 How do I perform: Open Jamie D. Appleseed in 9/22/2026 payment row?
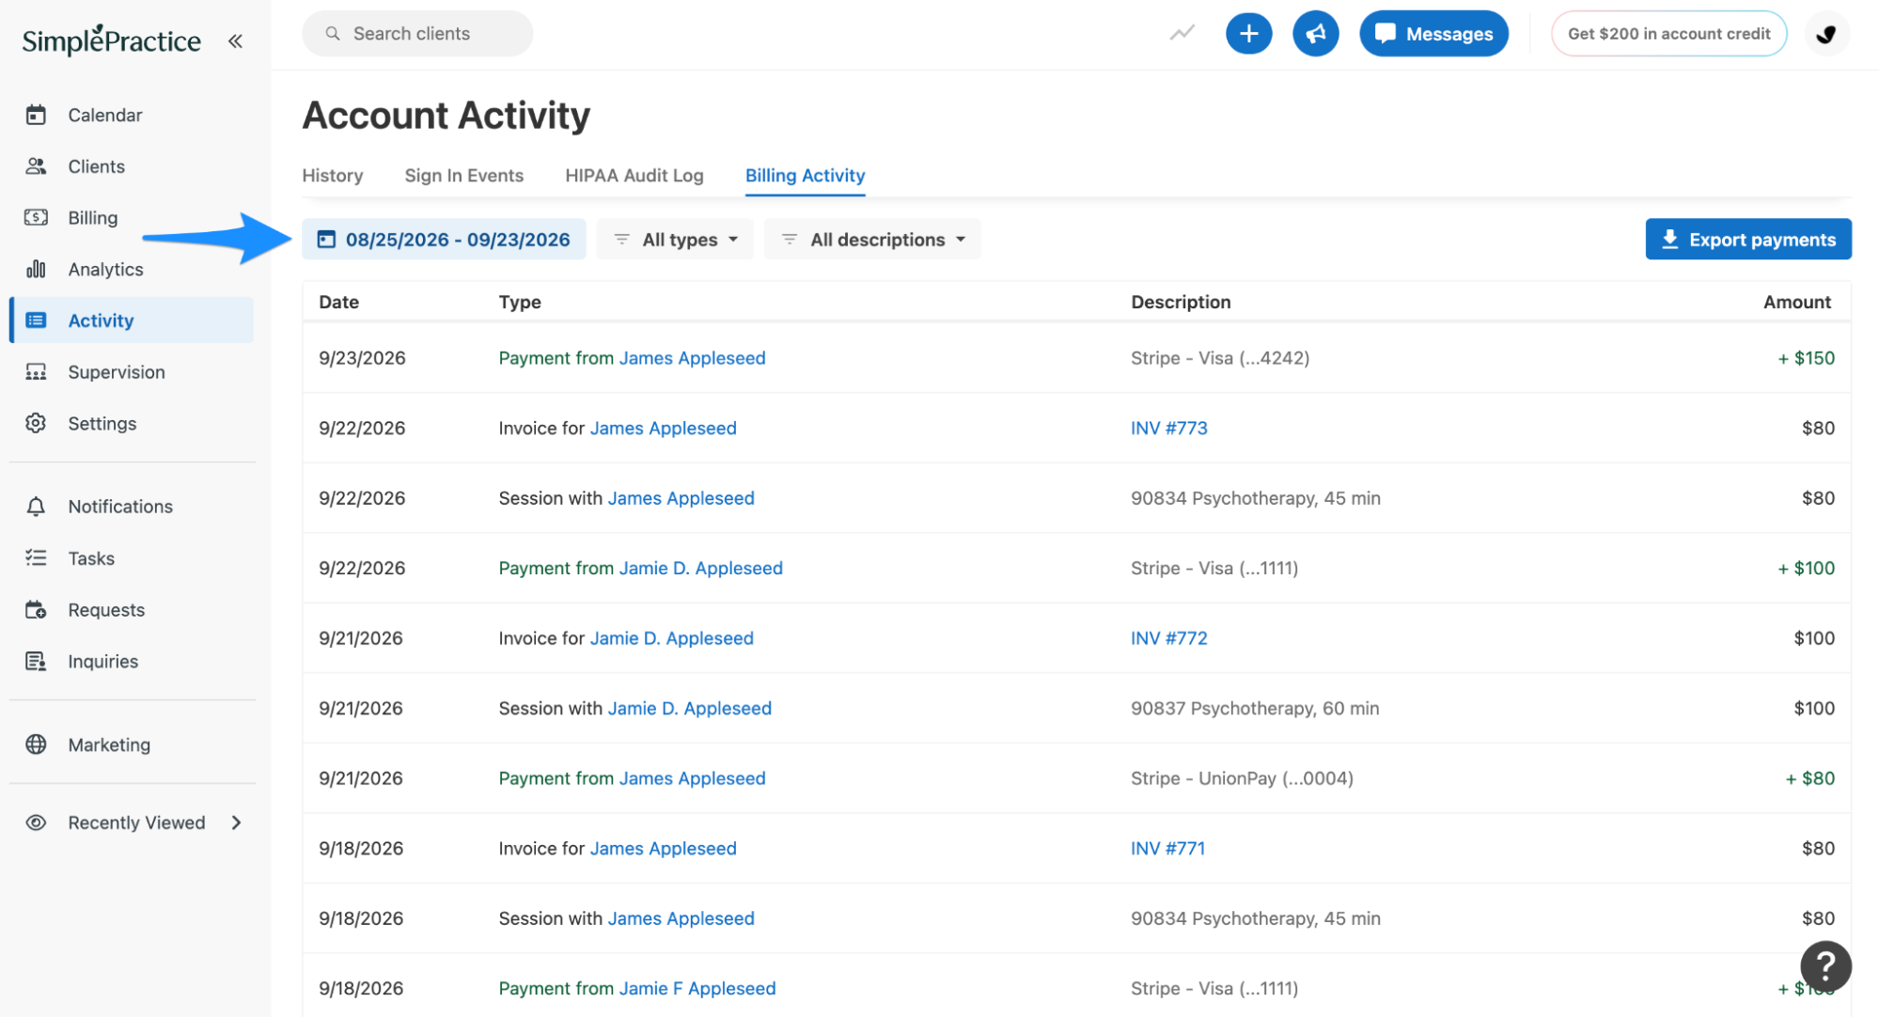(x=701, y=569)
